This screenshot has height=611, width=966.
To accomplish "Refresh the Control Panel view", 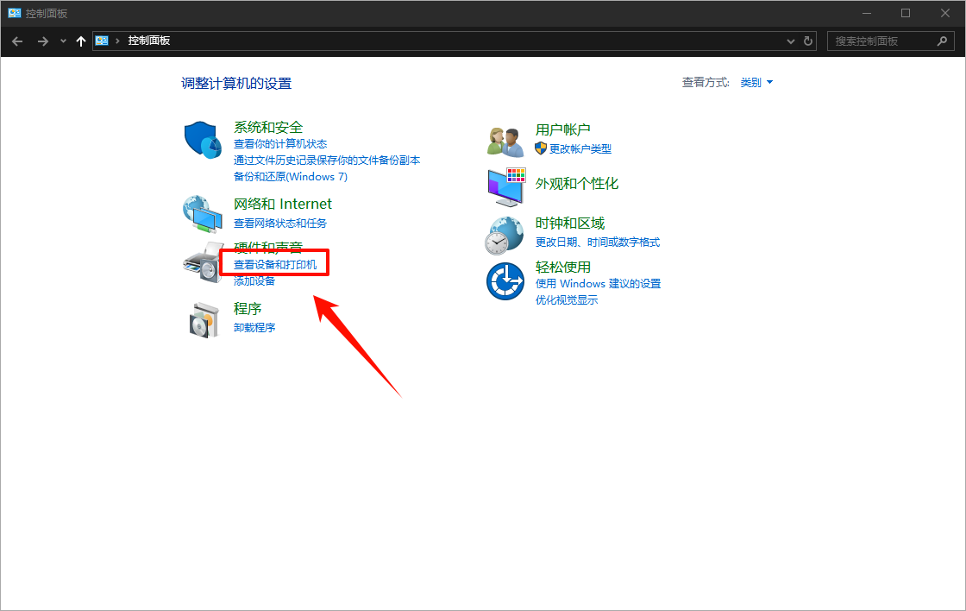I will click(808, 41).
